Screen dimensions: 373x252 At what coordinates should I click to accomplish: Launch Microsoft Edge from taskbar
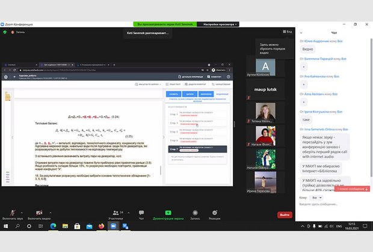point(53,226)
